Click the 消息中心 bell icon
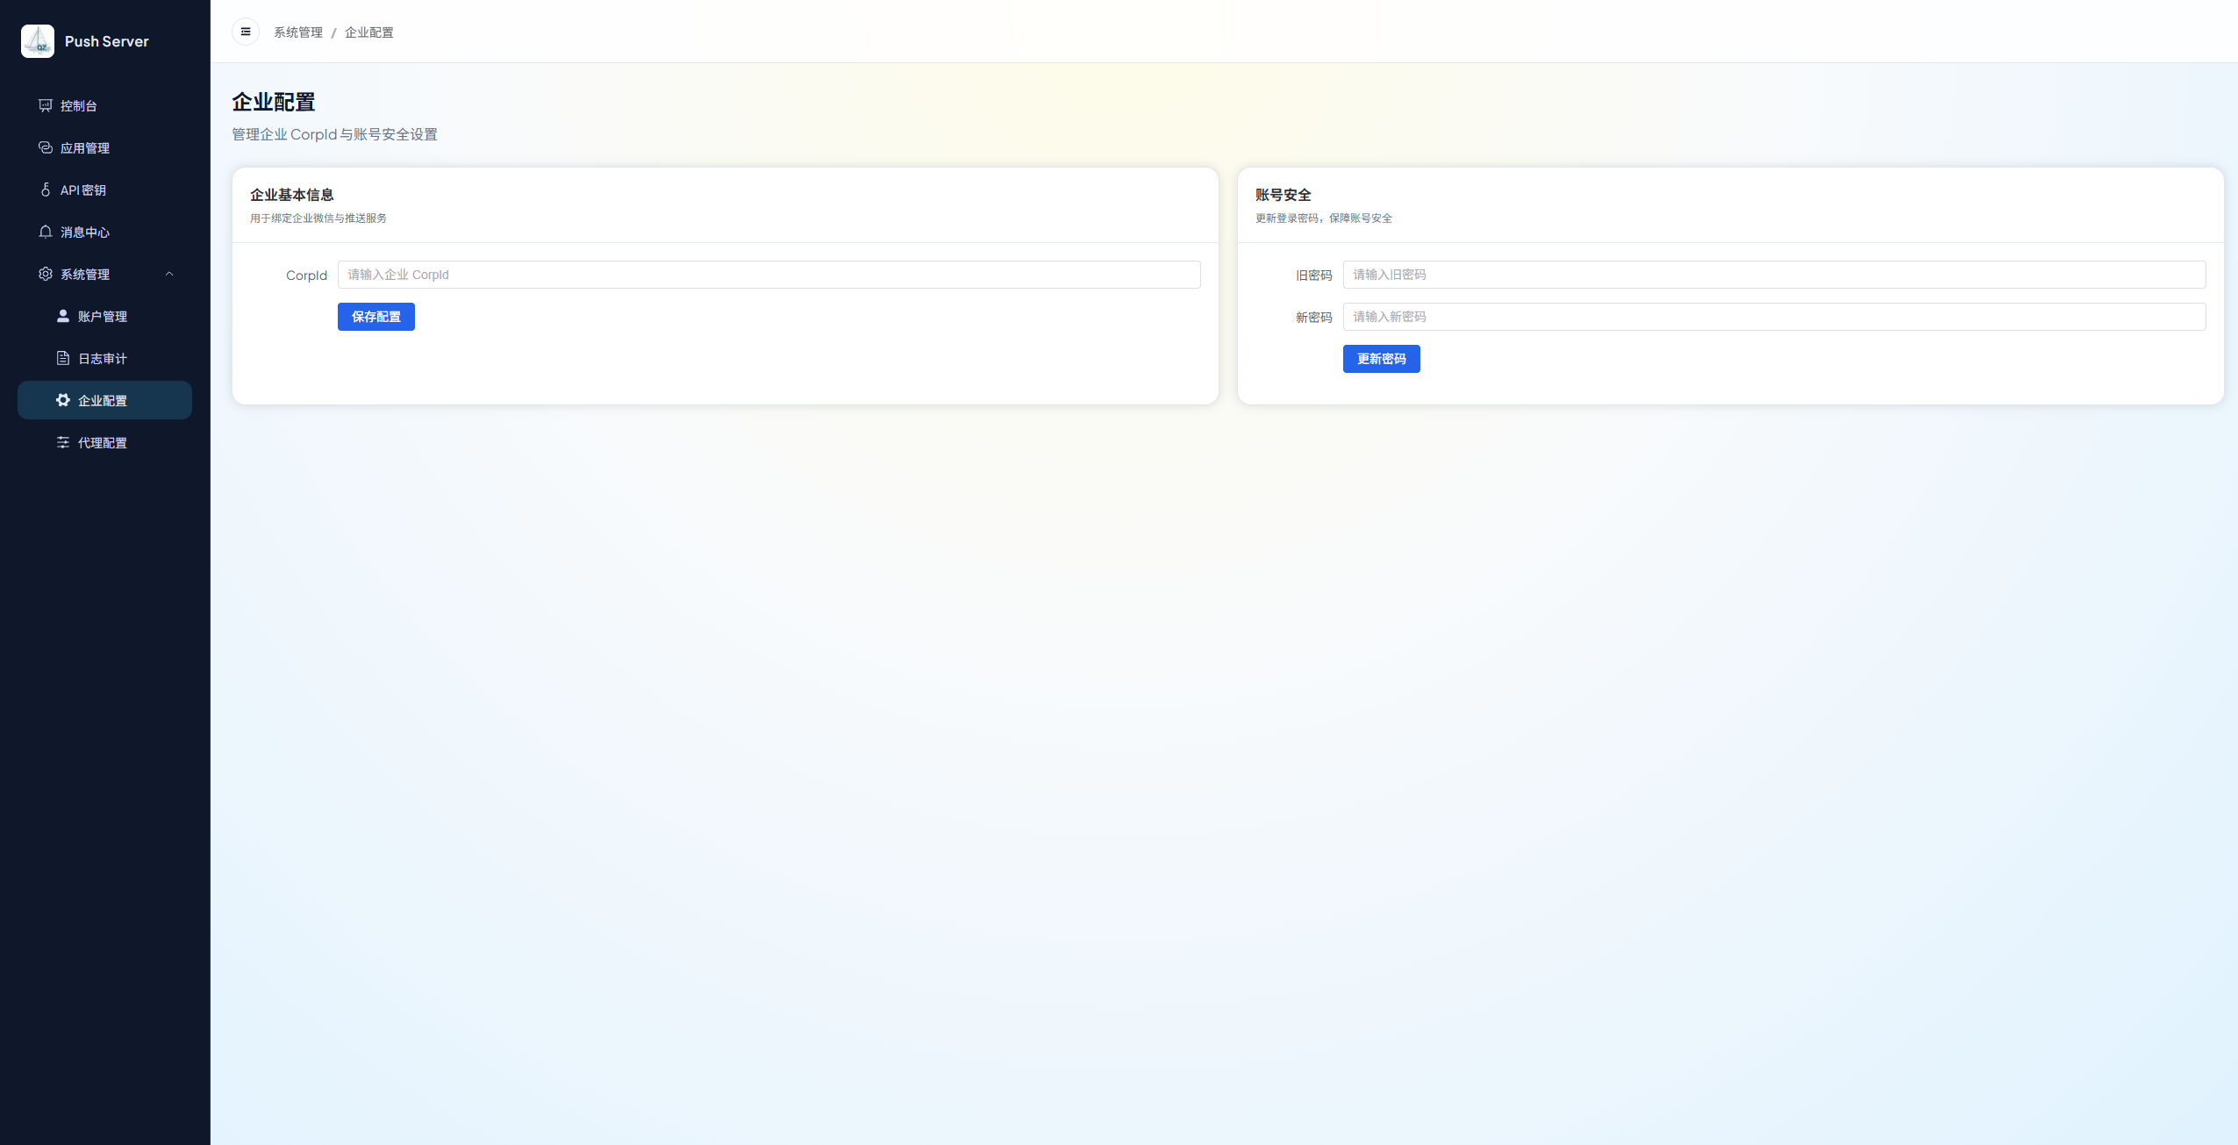 click(x=46, y=232)
